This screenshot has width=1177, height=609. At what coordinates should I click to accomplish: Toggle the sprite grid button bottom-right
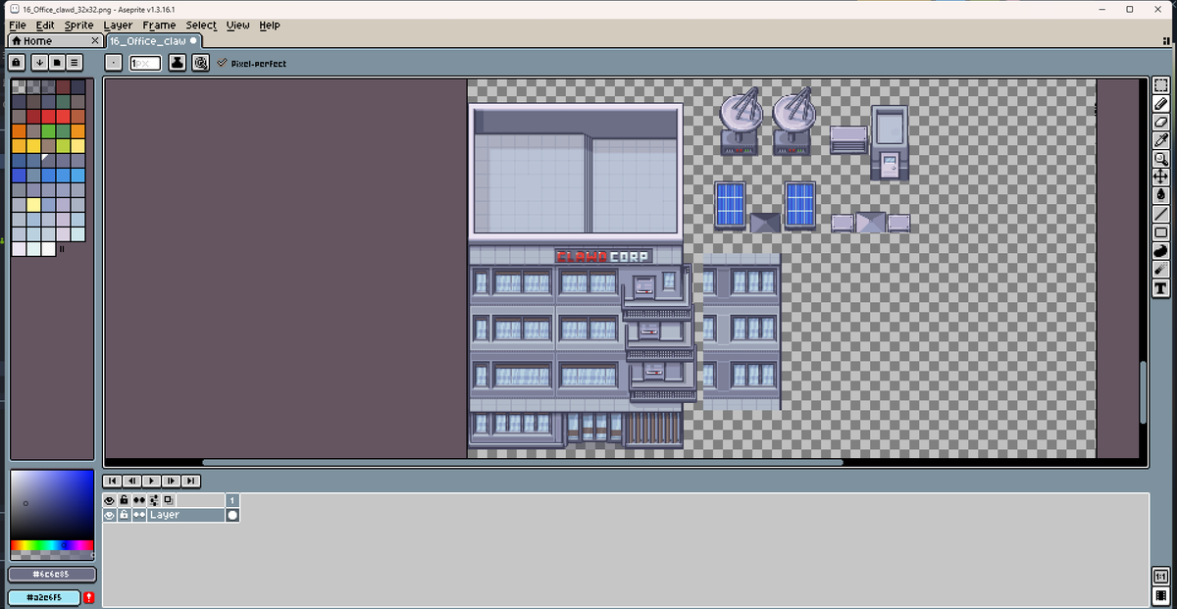click(x=1161, y=595)
